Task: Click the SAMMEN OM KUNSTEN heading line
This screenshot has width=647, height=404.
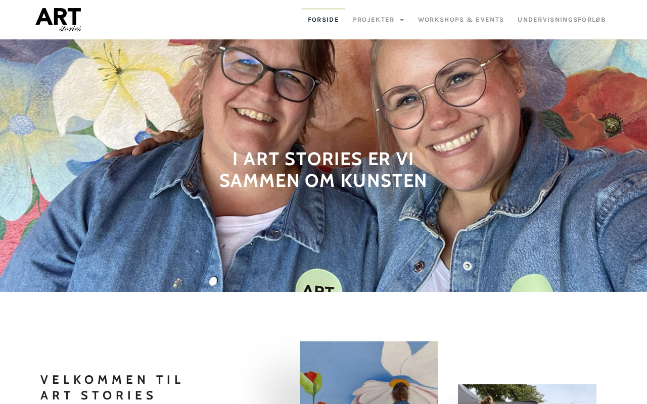Action: (323, 181)
